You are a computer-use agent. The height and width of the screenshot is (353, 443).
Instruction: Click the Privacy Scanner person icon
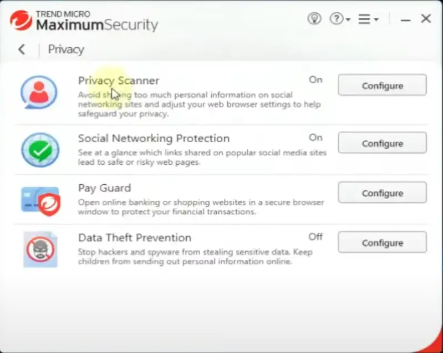(x=39, y=92)
